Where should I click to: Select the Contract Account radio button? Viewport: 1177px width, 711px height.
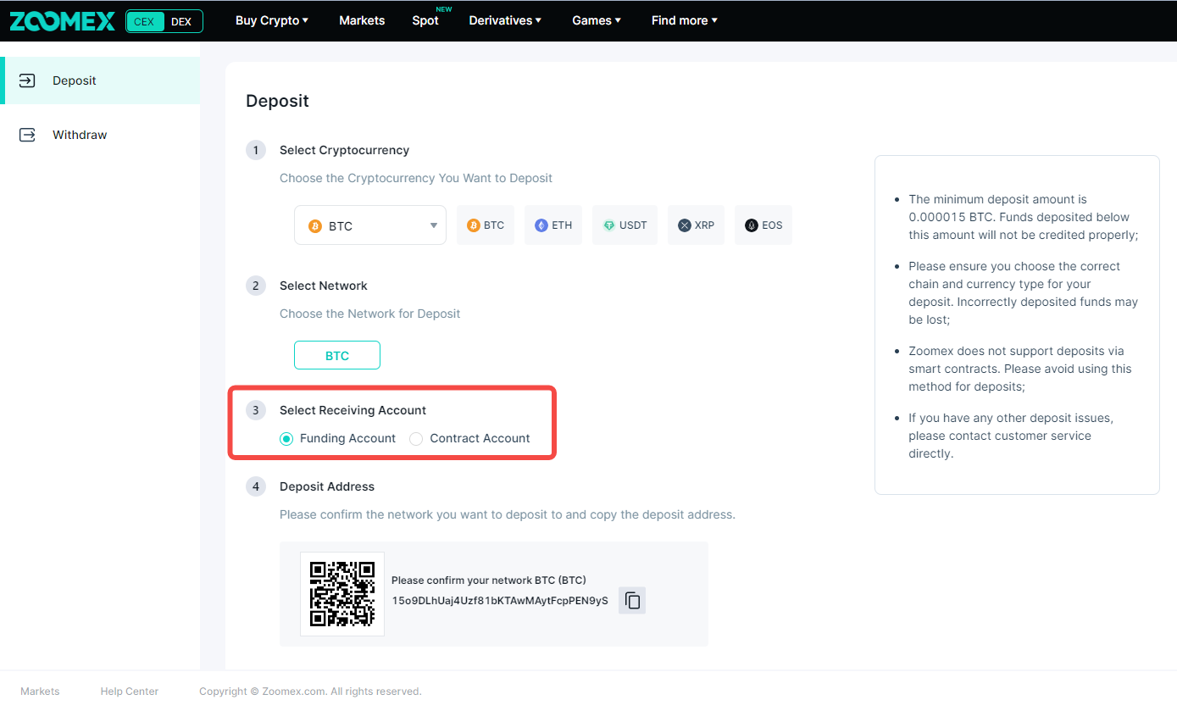[416, 439]
